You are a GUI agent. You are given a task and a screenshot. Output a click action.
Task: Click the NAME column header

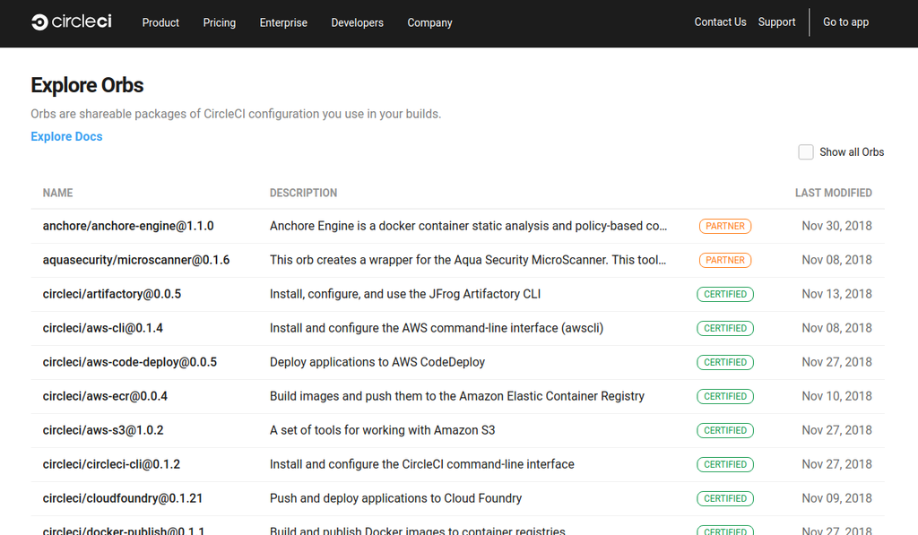(58, 194)
